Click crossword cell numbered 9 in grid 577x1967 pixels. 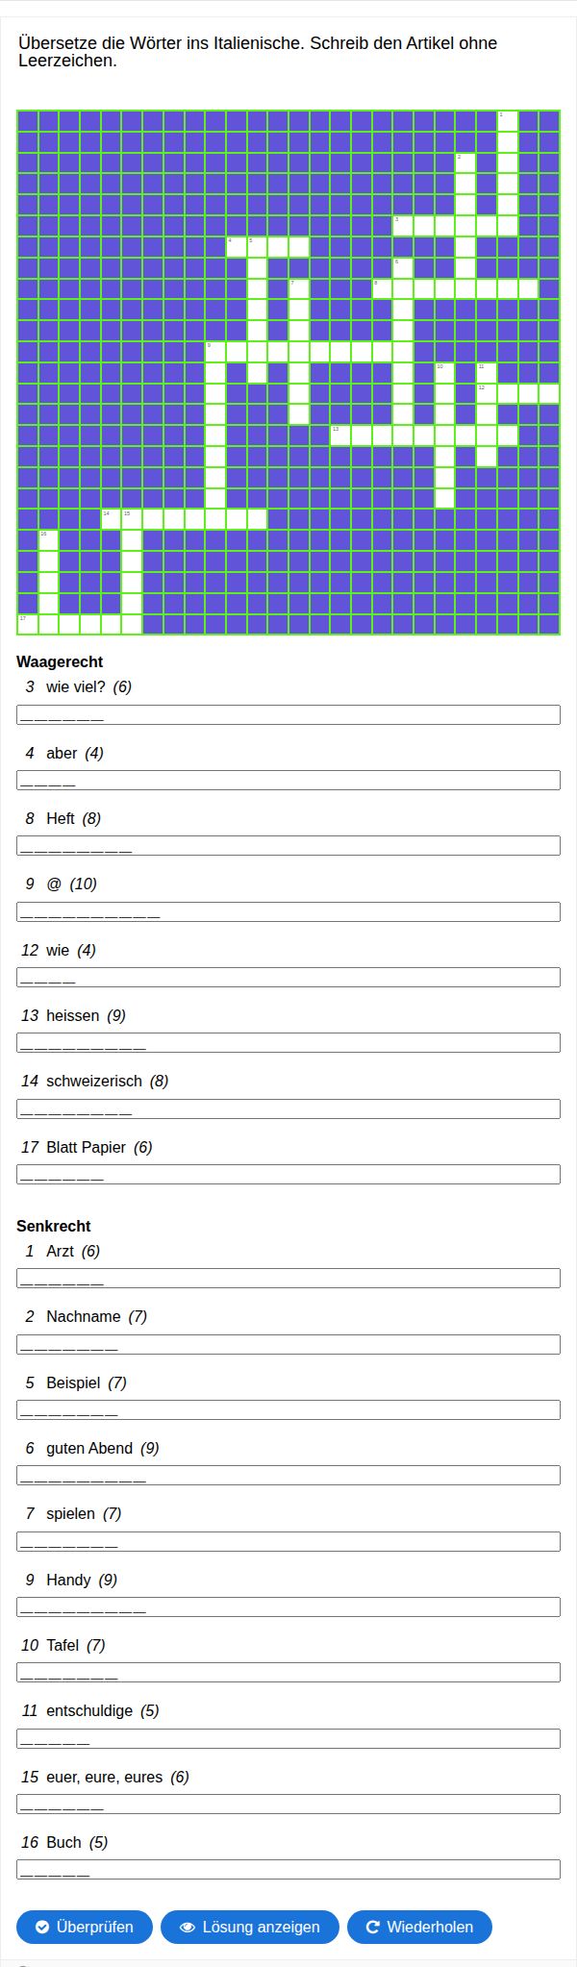pos(215,352)
